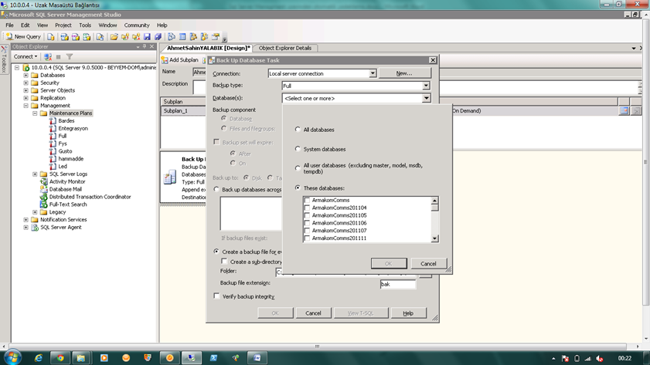Check the ArmakomComms201107 checkbox
This screenshot has height=365, width=650.
tap(307, 231)
